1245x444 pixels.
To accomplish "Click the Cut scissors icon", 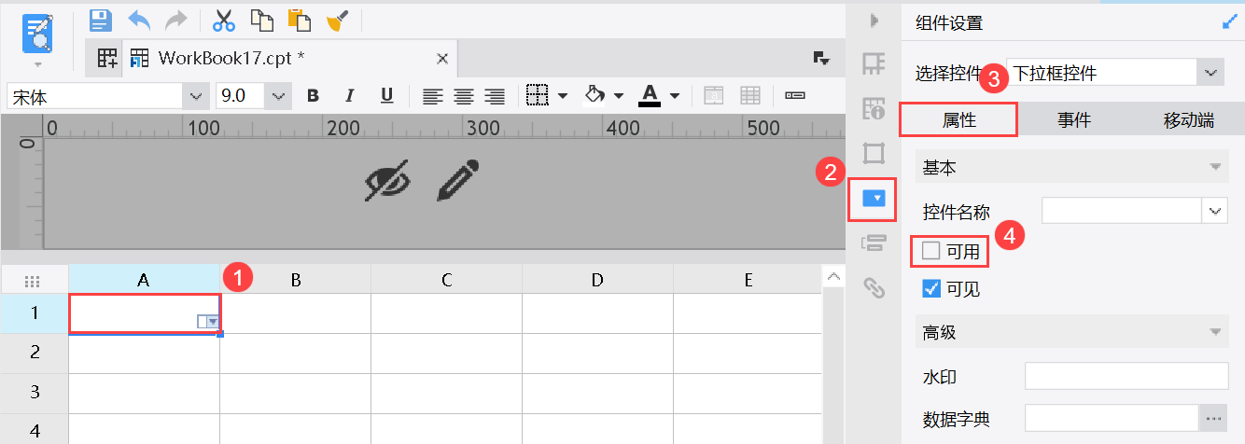I will [x=224, y=20].
